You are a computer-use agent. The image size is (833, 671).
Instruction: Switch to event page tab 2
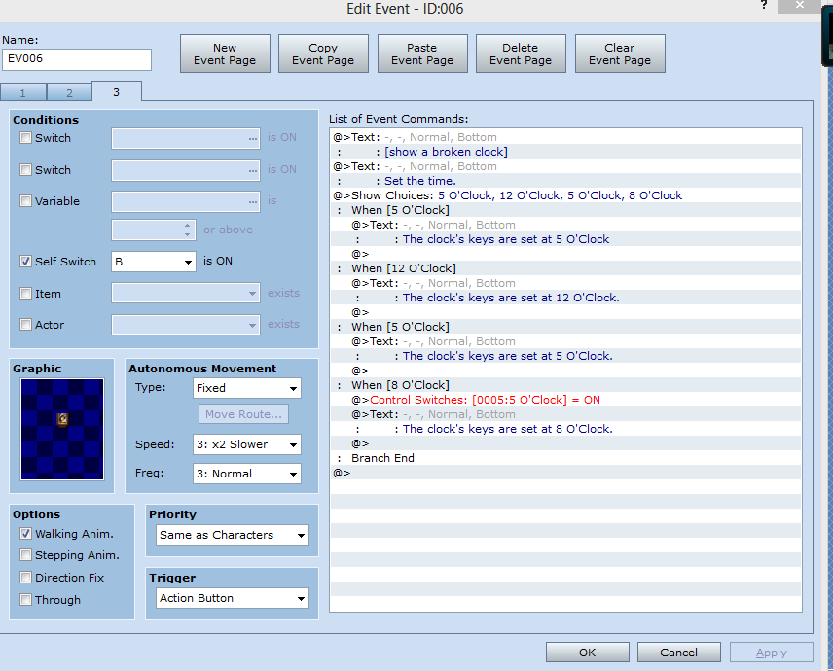coord(70,93)
